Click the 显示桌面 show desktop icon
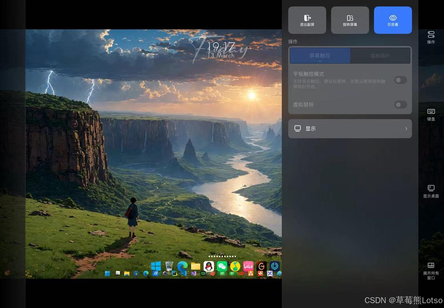Image resolution: width=444 pixels, height=308 pixels. click(x=431, y=191)
